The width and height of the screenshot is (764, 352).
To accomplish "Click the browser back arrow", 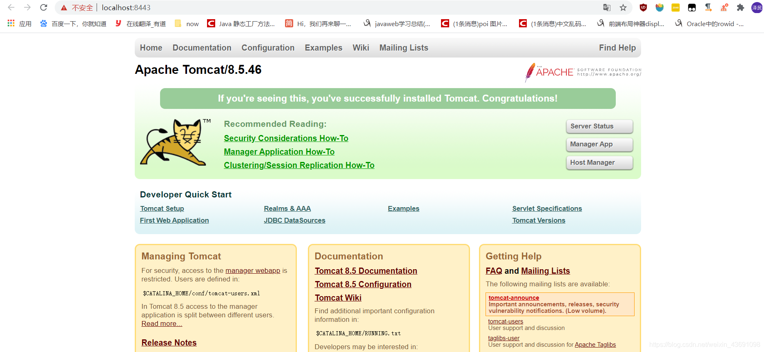I will (x=11, y=7).
